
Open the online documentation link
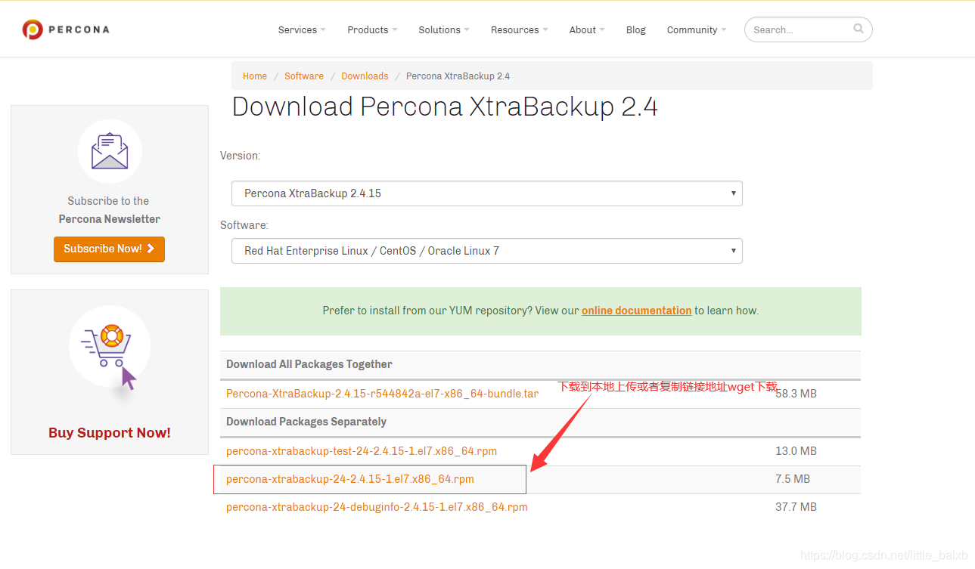coord(636,311)
